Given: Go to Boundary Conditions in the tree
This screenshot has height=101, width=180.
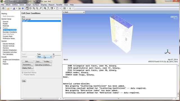Looking at the screenshot, I should [x=10, y=32].
